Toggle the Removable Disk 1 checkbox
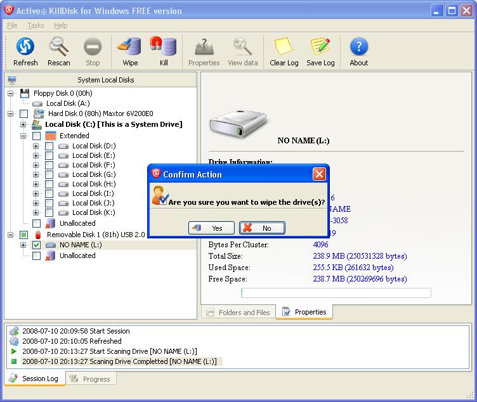477x402 pixels. (x=23, y=235)
